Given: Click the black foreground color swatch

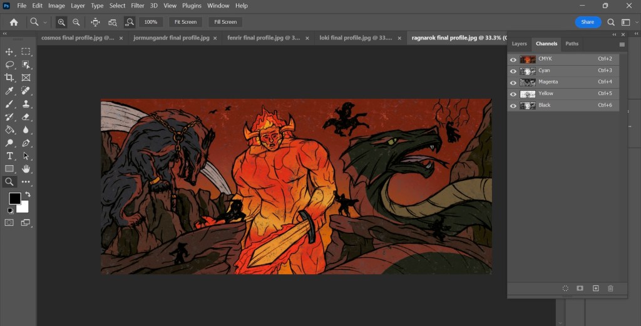Looking at the screenshot, I should pyautogui.click(x=14, y=198).
